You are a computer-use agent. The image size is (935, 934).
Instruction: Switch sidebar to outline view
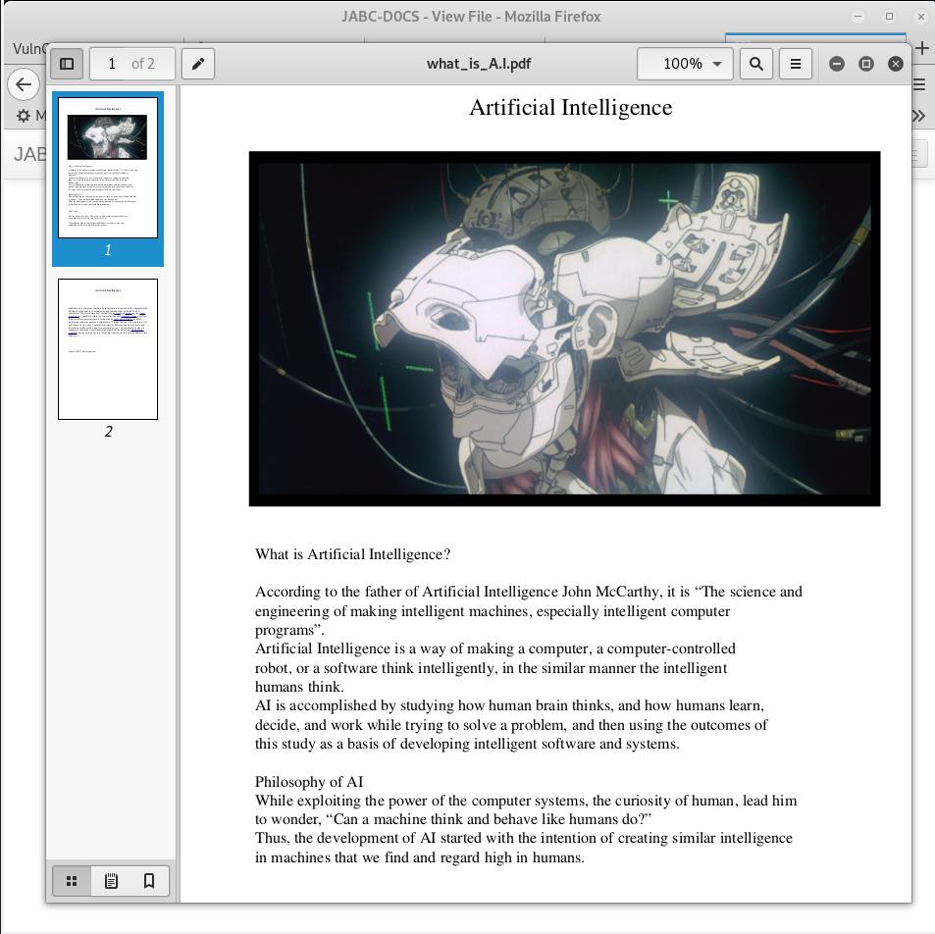click(x=111, y=881)
